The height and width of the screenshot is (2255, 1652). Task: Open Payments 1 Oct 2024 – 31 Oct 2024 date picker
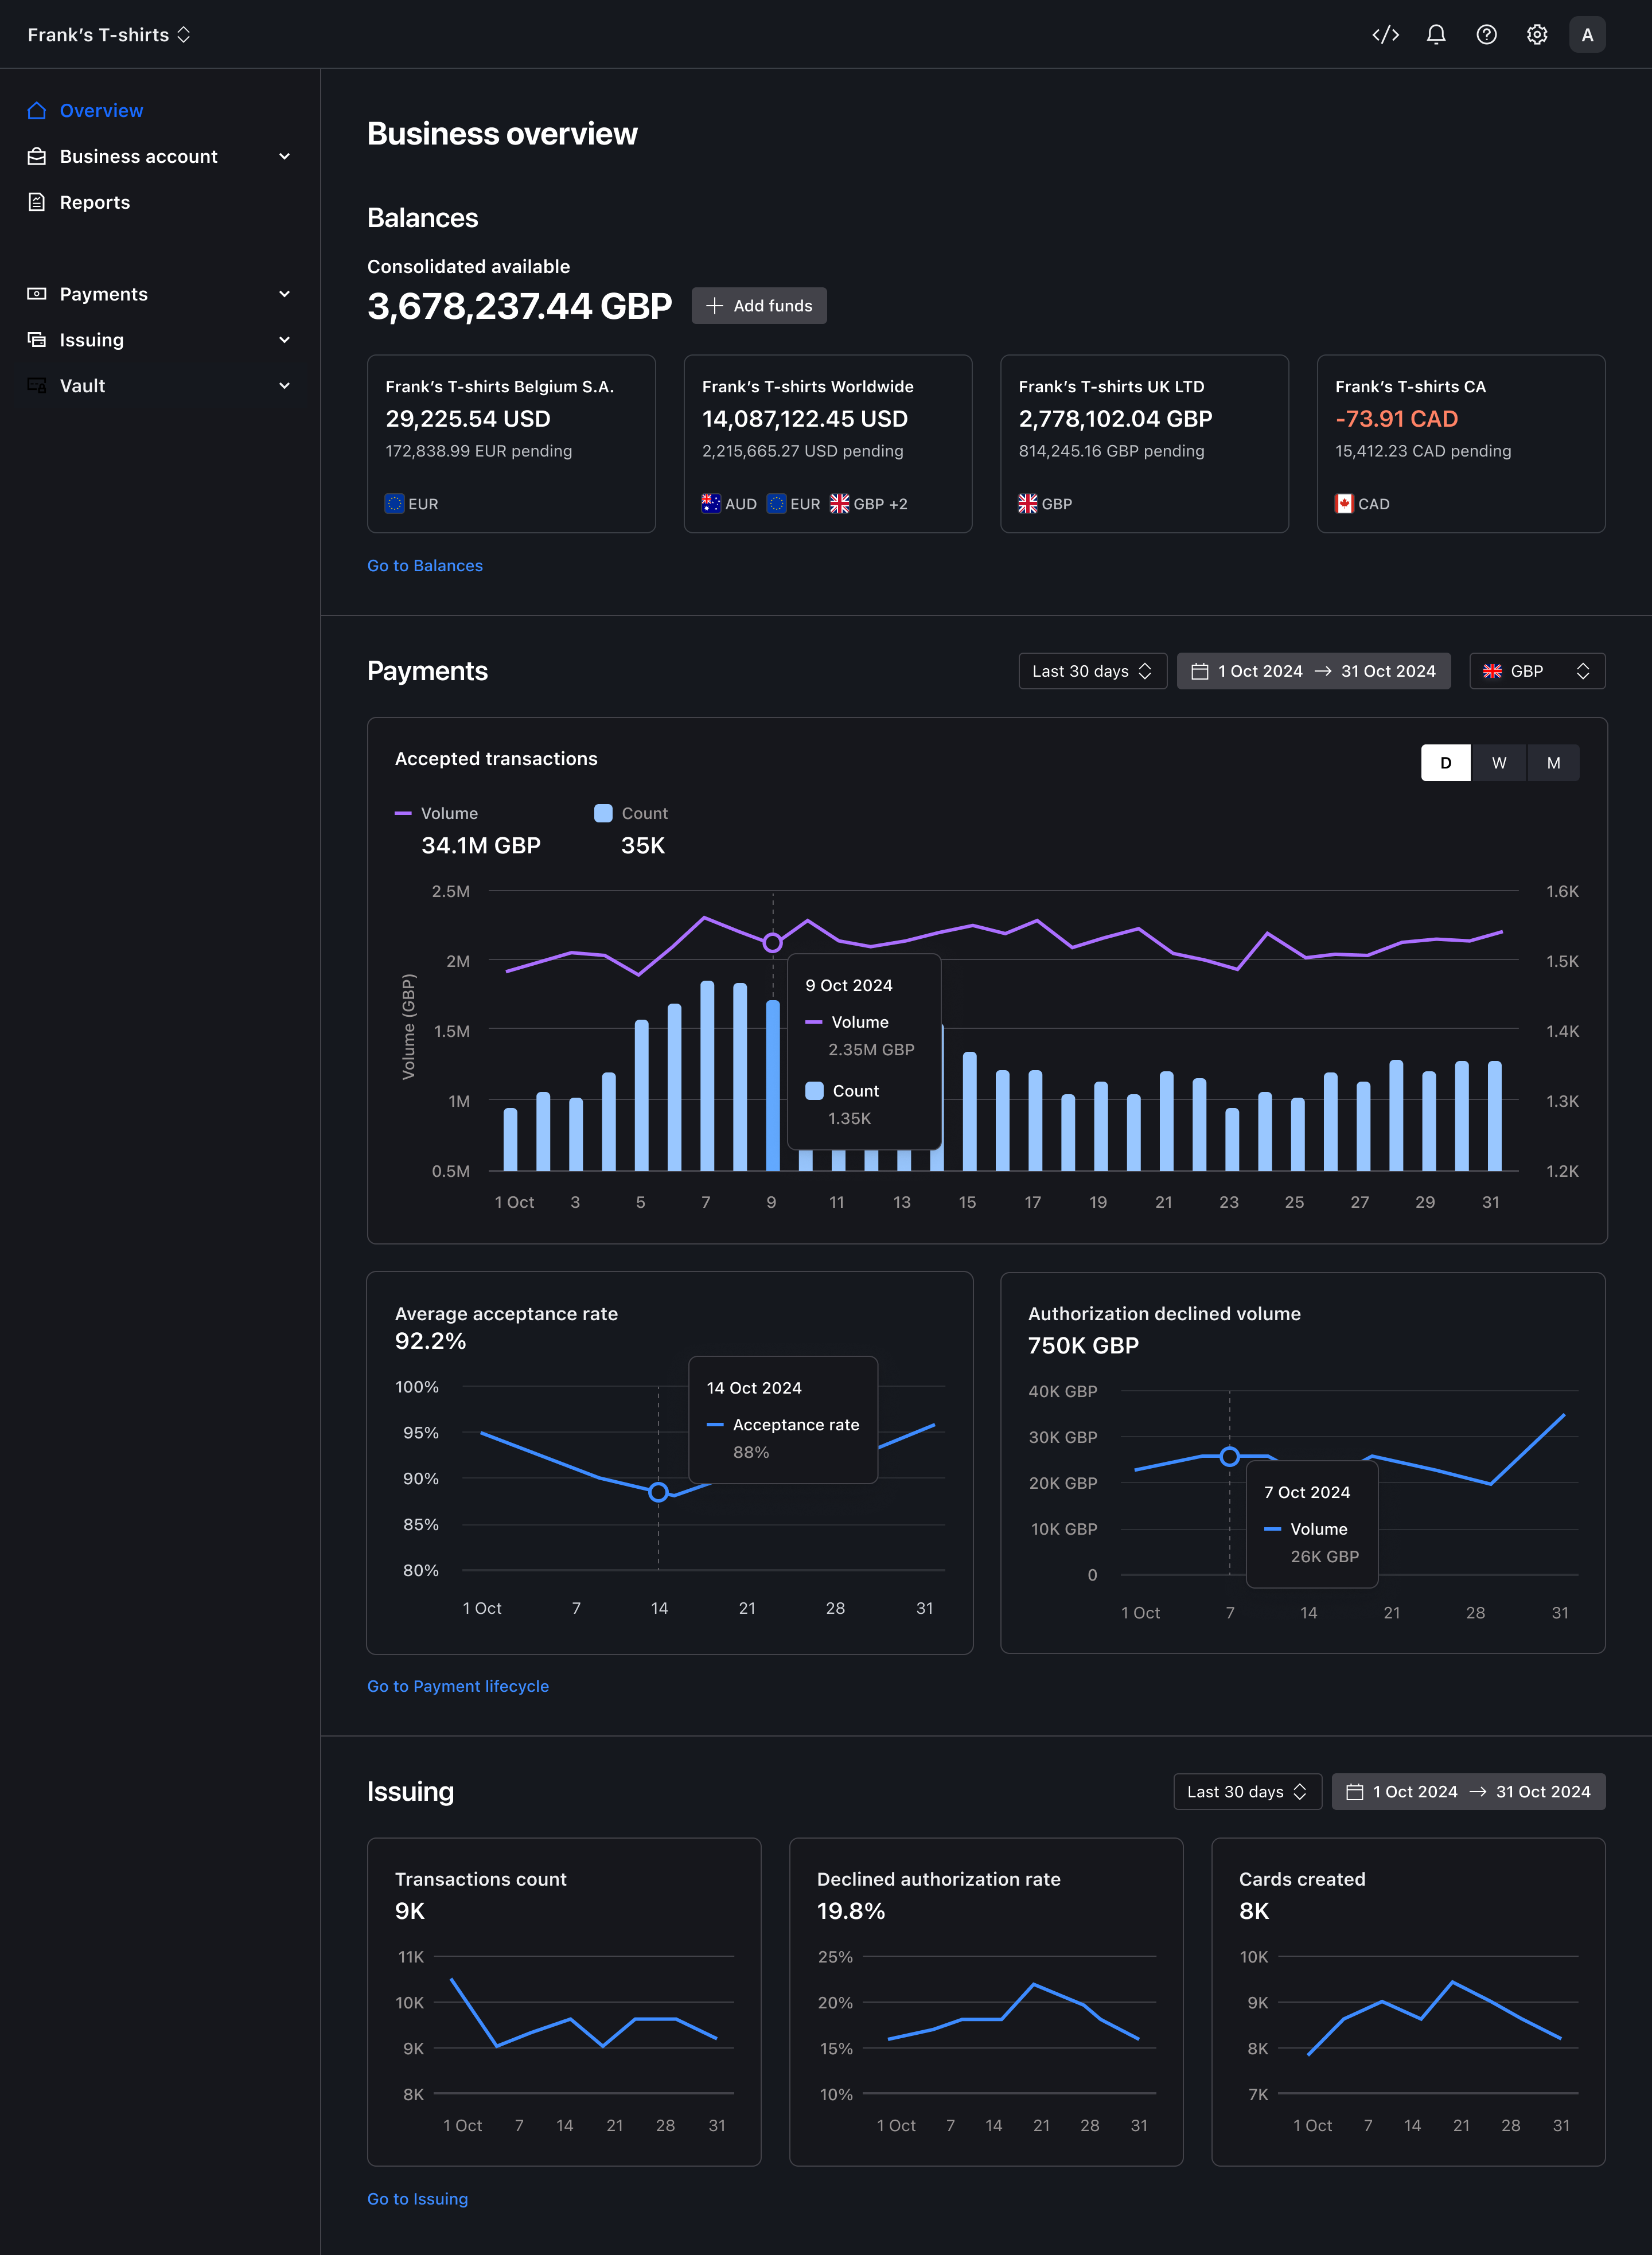(x=1313, y=672)
